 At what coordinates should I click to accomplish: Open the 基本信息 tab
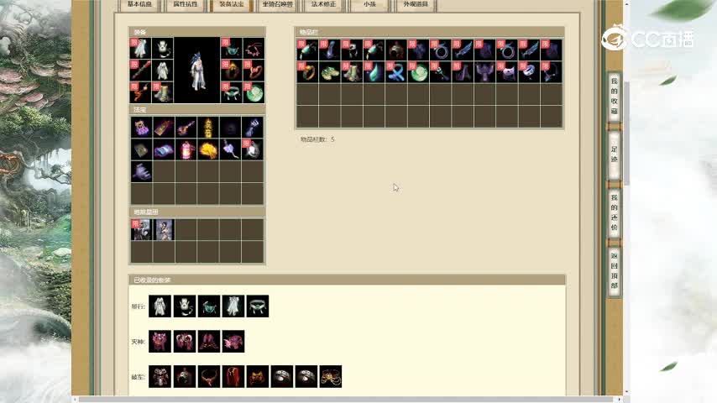(x=139, y=4)
